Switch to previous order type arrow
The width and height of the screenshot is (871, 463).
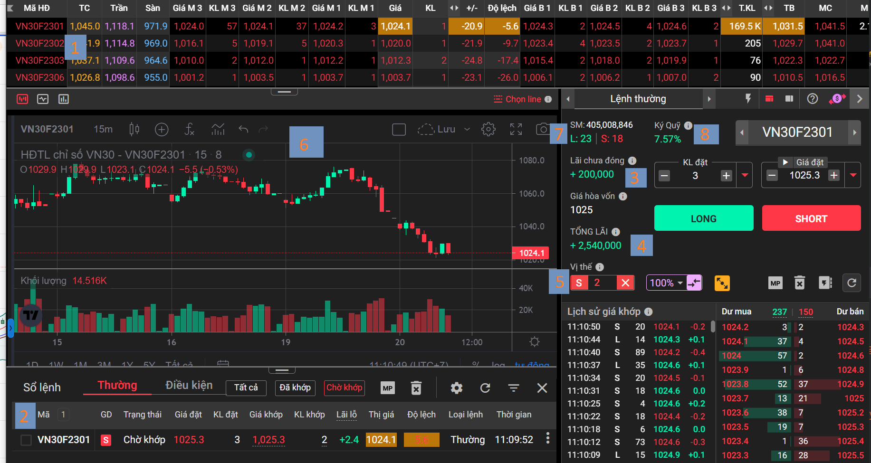[x=568, y=99]
